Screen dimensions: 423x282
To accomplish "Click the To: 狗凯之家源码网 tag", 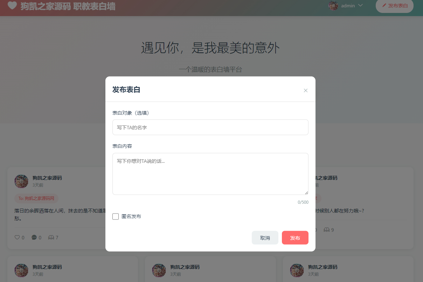I will click(36, 198).
